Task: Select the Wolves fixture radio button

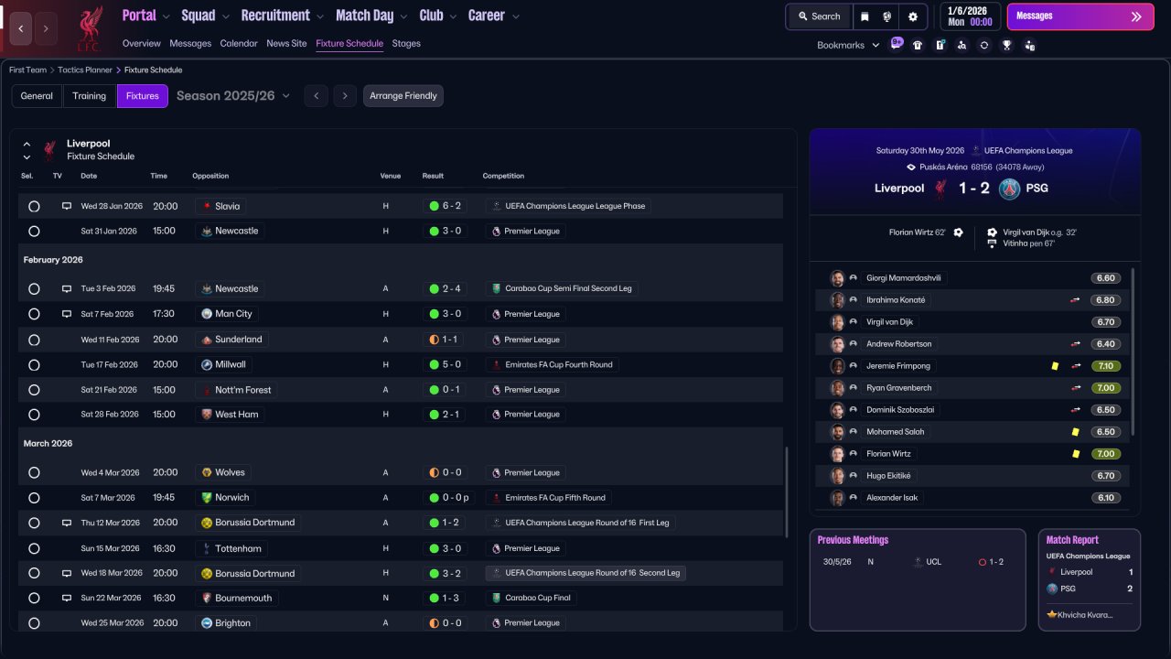Action: [x=34, y=473]
